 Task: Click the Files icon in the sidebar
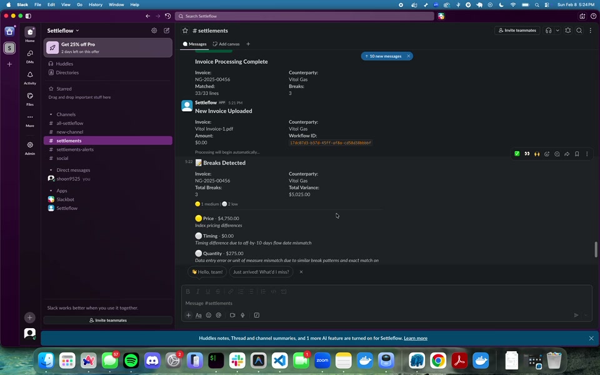(x=30, y=97)
